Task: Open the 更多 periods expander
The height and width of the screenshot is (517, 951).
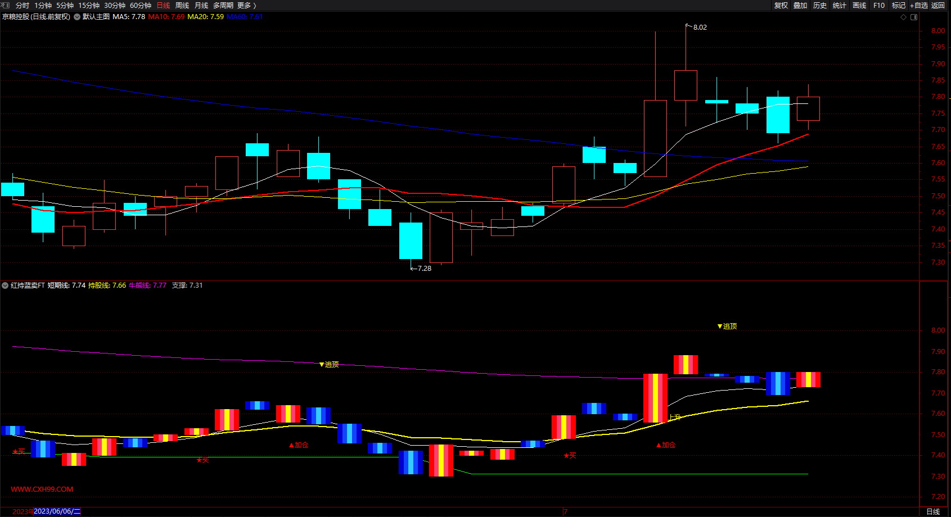Action: pyautogui.click(x=247, y=5)
